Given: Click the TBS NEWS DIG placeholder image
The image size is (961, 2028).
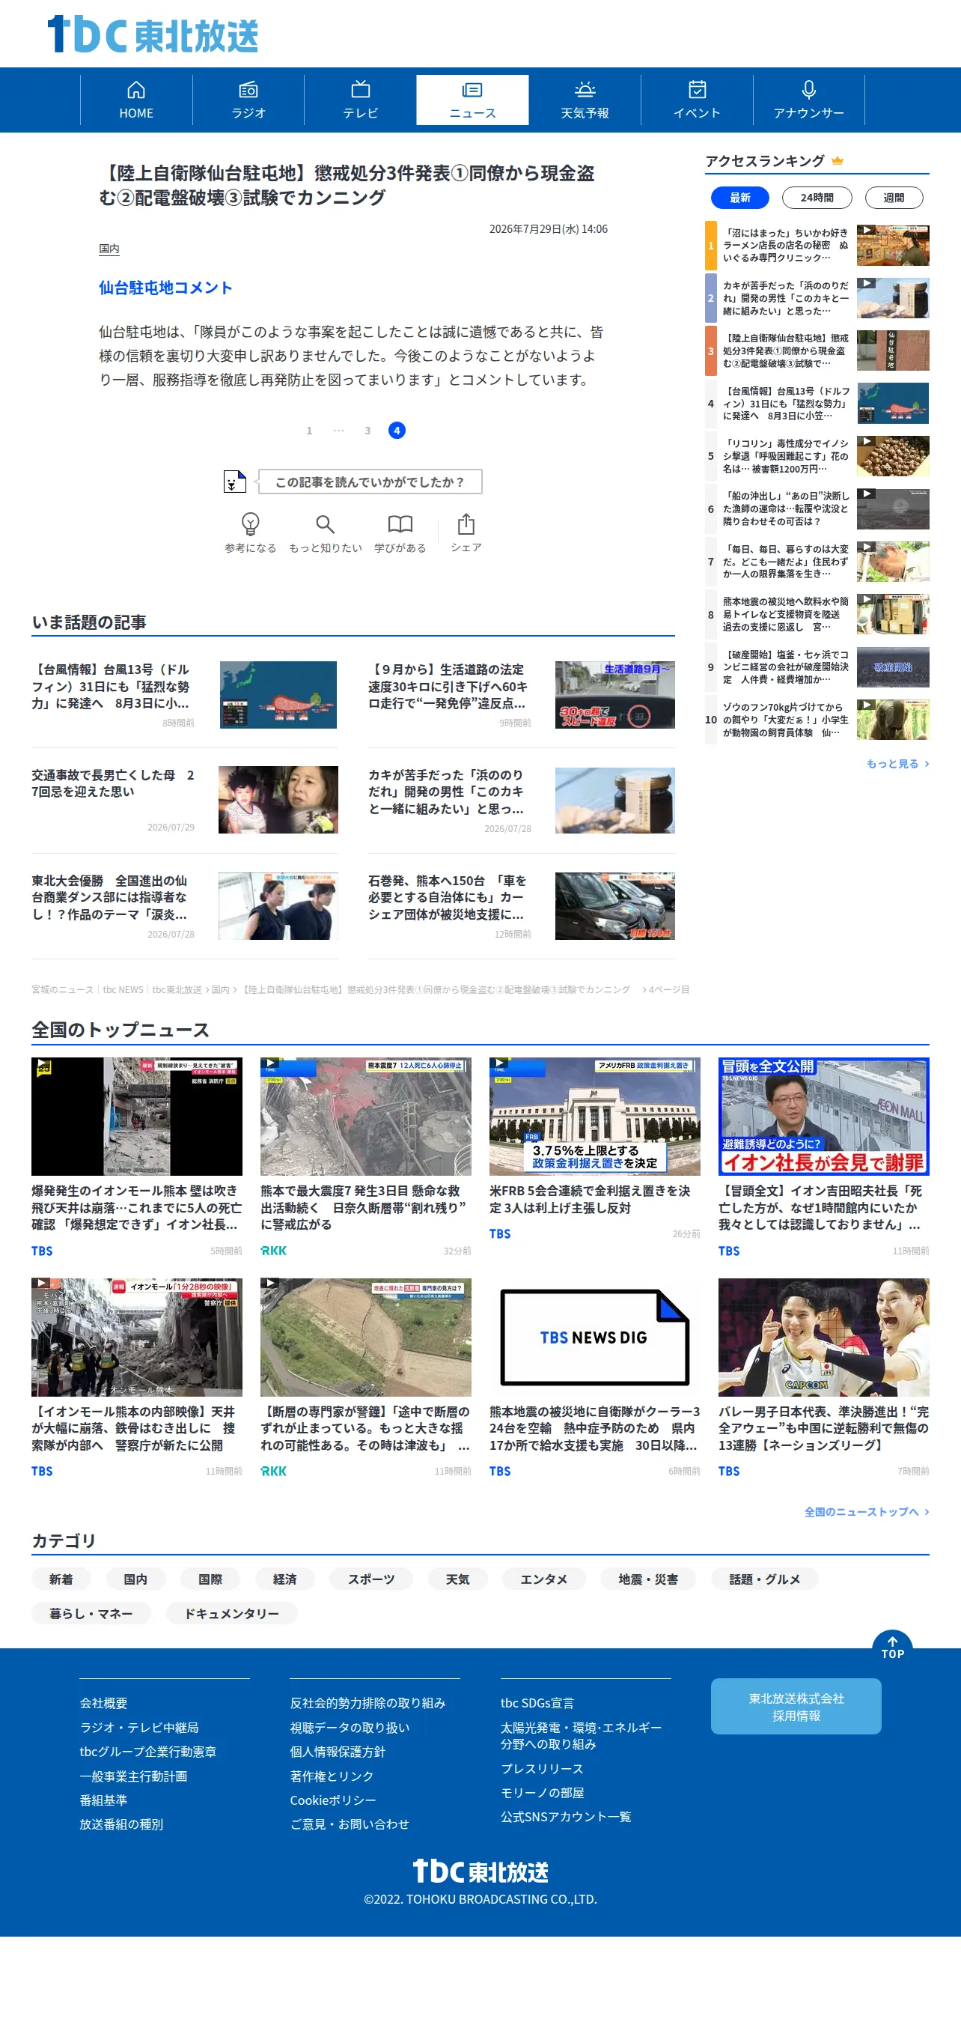Looking at the screenshot, I should [594, 1337].
